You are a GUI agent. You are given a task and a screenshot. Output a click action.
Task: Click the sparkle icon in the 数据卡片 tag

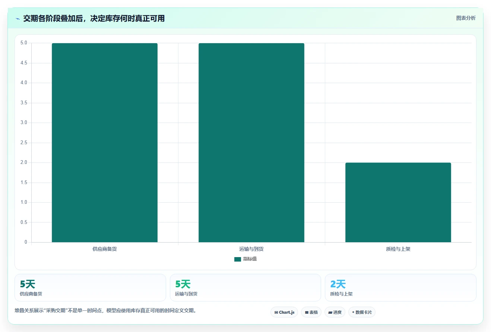pyautogui.click(x=353, y=312)
